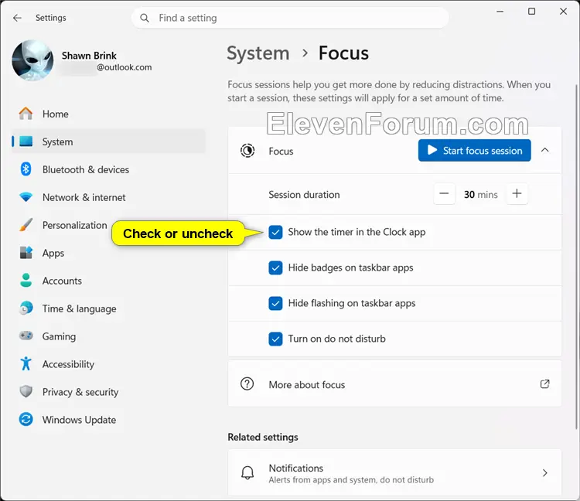The image size is (580, 501).
Task: Click the Related settings heading
Action: (263, 437)
